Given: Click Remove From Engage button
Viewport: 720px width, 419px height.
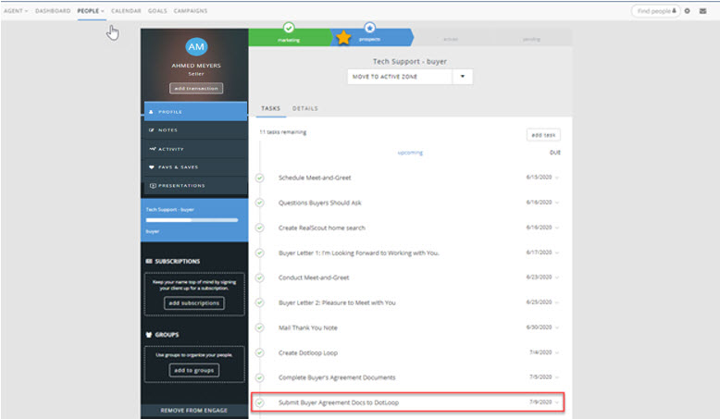Looking at the screenshot, I should (x=194, y=411).
